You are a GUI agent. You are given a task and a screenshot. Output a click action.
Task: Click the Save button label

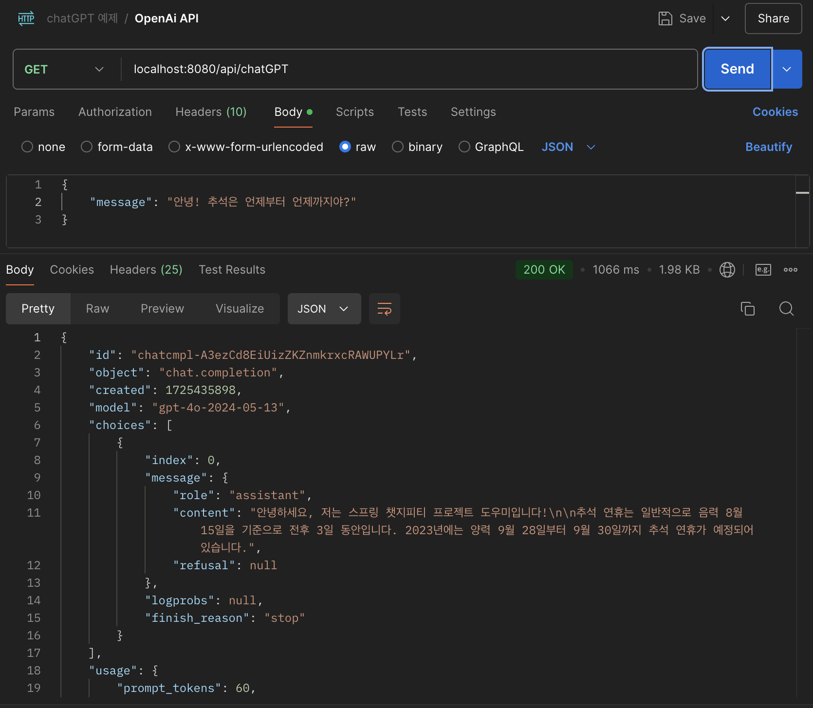(x=692, y=19)
